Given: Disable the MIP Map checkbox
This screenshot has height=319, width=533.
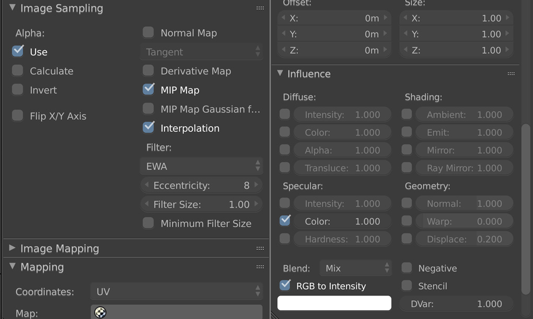Looking at the screenshot, I should 148,89.
